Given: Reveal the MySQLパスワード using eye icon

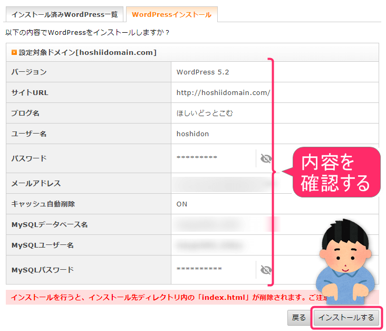Looking at the screenshot, I should coord(266,270).
